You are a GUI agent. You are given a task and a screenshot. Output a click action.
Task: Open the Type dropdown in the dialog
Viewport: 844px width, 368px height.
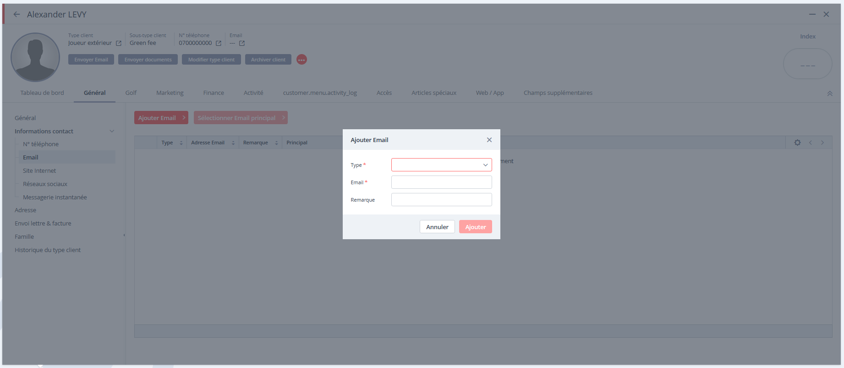[442, 165]
